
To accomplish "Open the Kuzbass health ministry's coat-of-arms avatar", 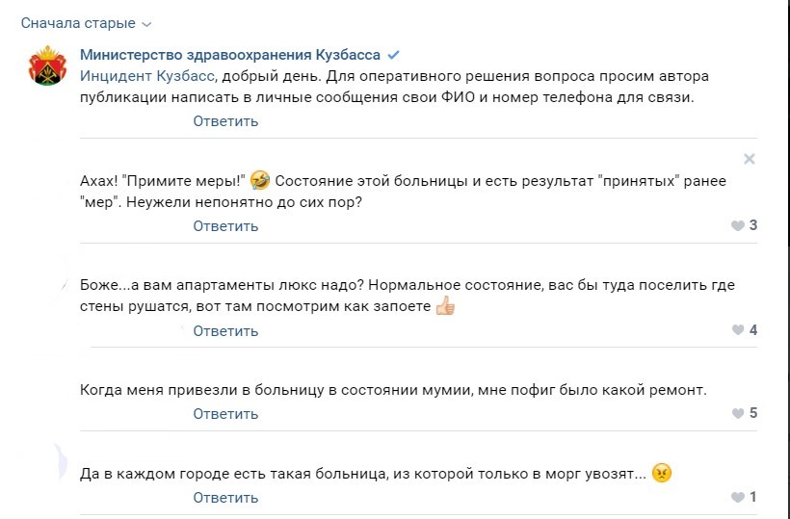I will [48, 65].
